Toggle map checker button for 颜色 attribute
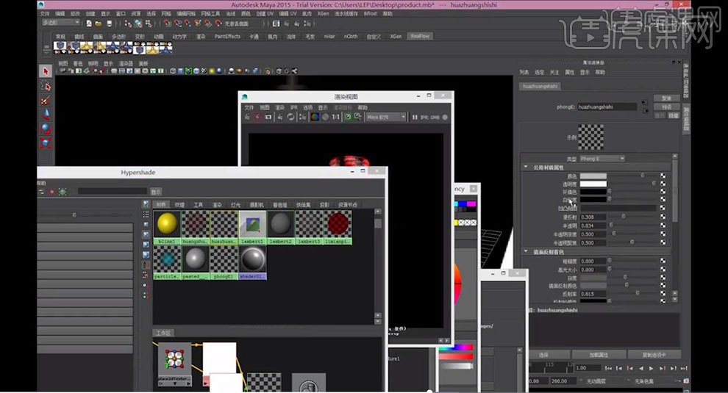728x393 pixels. (x=663, y=176)
